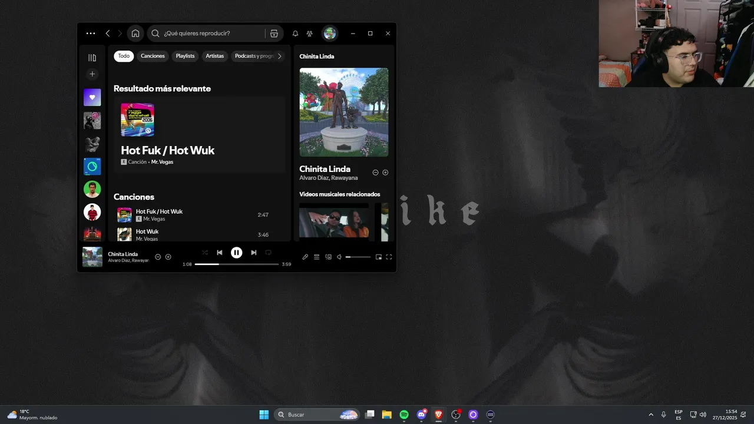Toggle repeat mode
The image size is (754, 424).
pyautogui.click(x=268, y=253)
